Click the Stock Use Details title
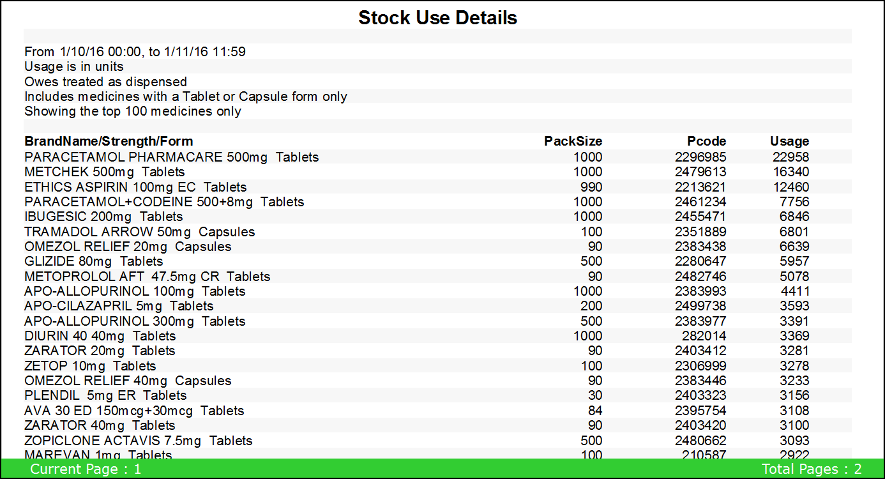Image resolution: width=885 pixels, height=479 pixels. 437,18
